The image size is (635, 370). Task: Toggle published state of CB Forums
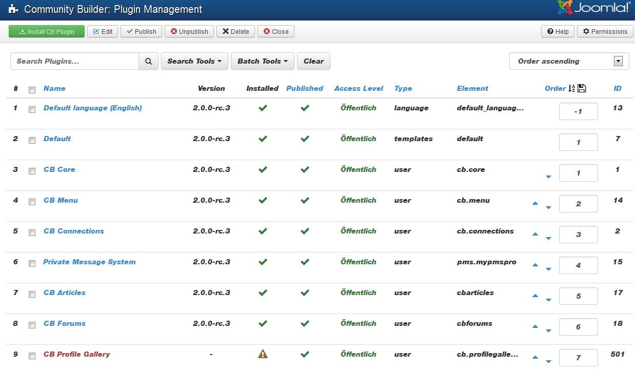[x=305, y=323]
